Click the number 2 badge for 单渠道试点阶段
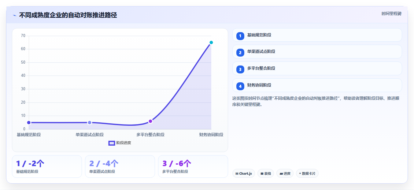414x190 pixels. click(x=240, y=53)
